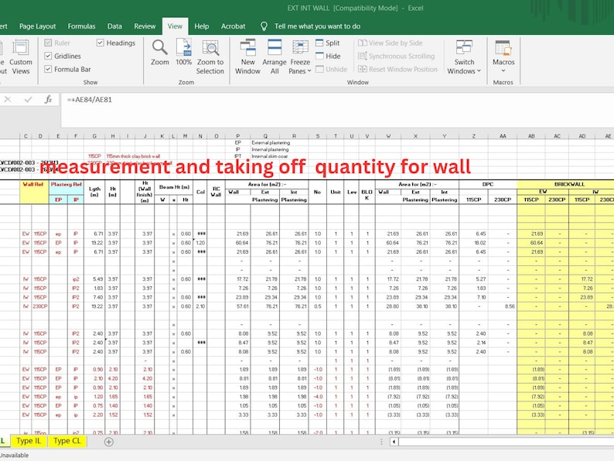This screenshot has height=461, width=614.
Task: Click Arrange All windows
Action: [x=274, y=56]
